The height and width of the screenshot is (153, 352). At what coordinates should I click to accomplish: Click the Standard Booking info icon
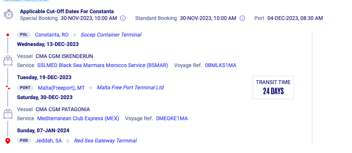[x=242, y=18]
